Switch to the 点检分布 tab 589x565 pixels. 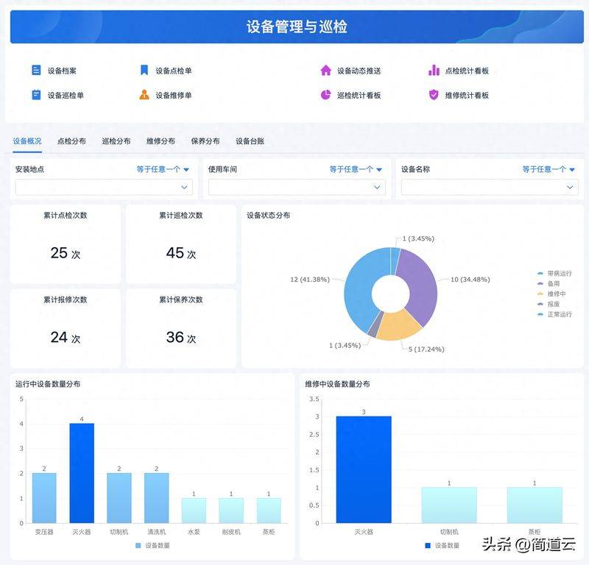click(71, 141)
